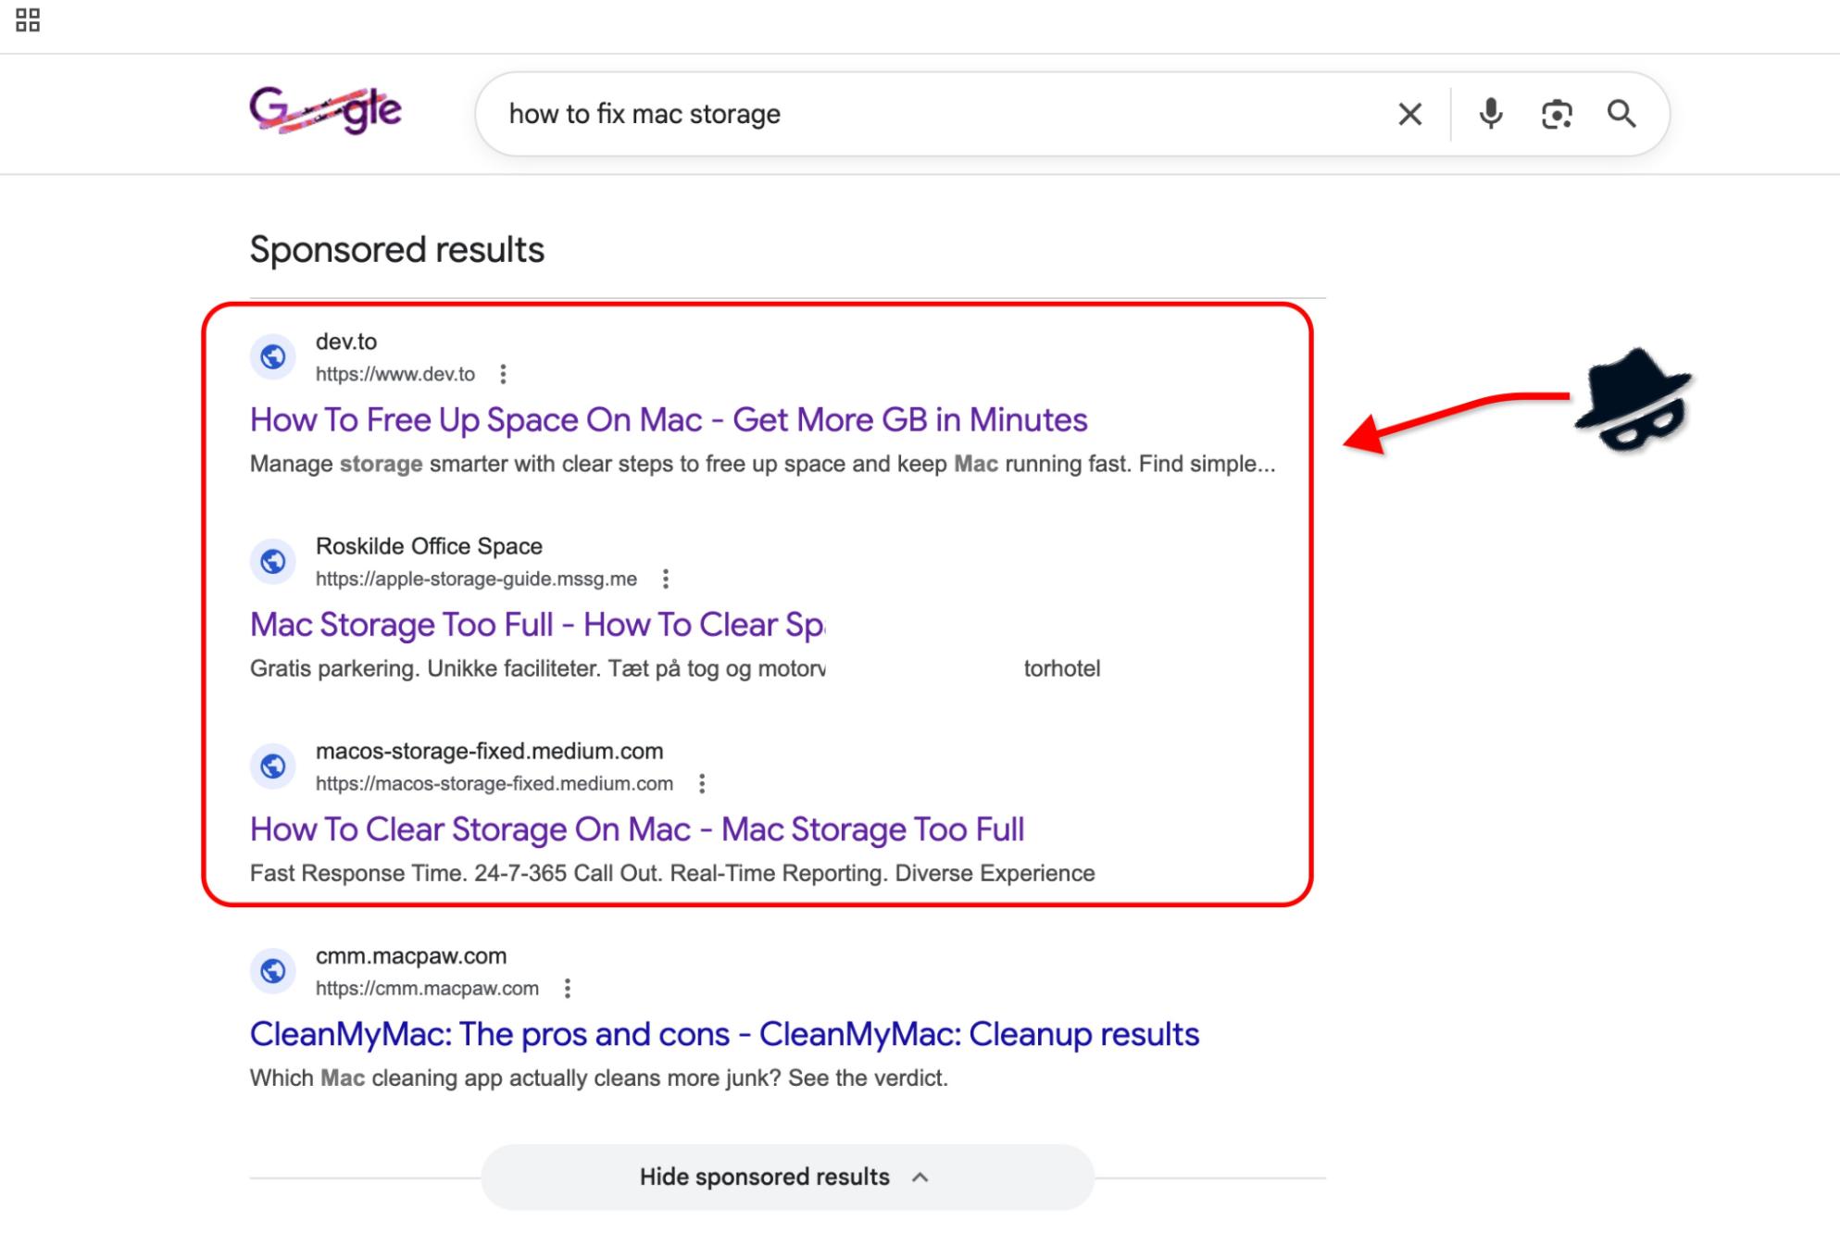Open three-dot menu on Roskilde Office Space result
The height and width of the screenshot is (1246, 1840).
point(665,578)
